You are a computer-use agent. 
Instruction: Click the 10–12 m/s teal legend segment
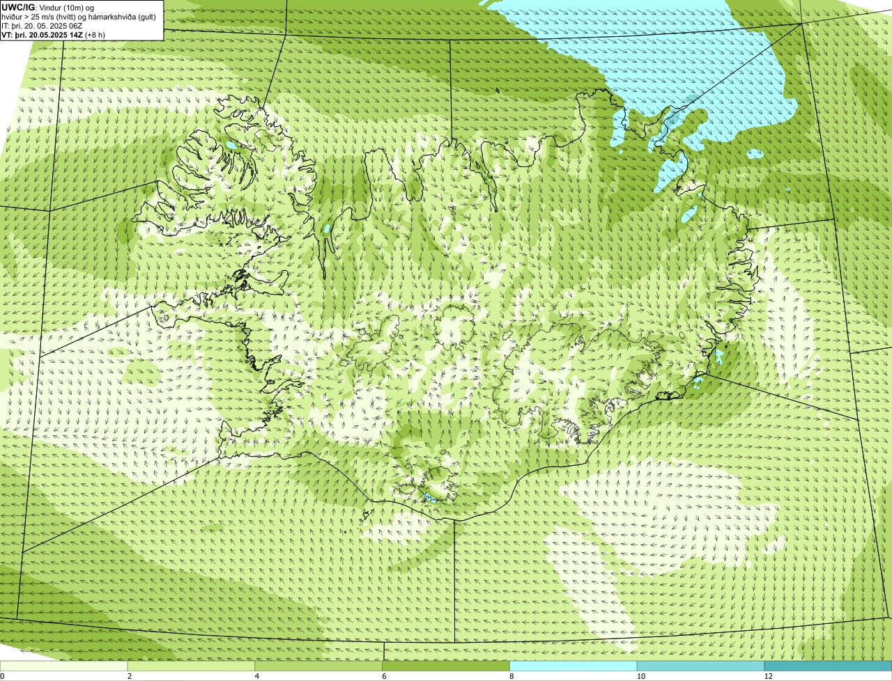pos(700,666)
